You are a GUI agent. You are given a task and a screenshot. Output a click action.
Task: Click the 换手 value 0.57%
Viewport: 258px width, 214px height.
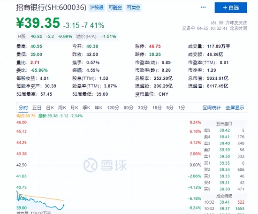[x=93, y=62]
